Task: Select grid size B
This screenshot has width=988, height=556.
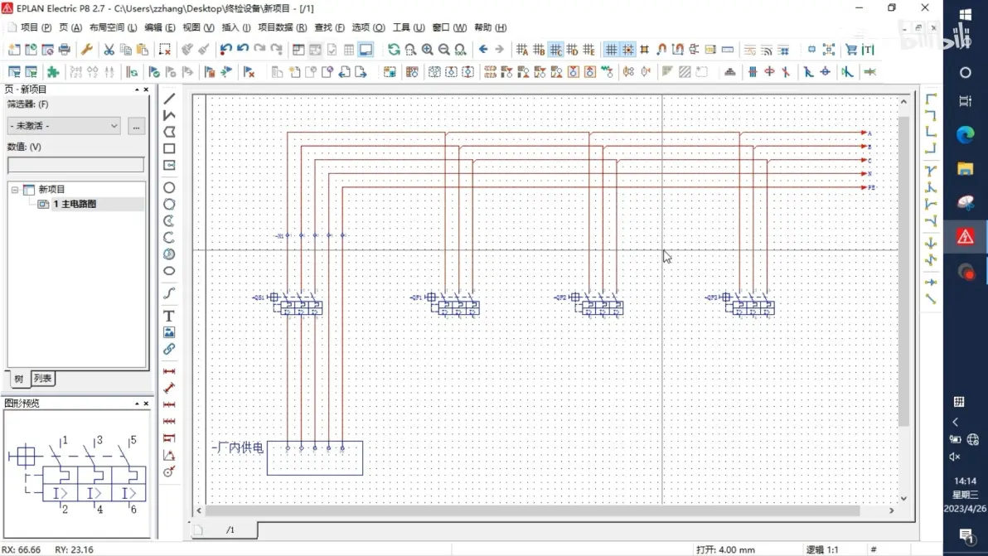Action: 539,49
